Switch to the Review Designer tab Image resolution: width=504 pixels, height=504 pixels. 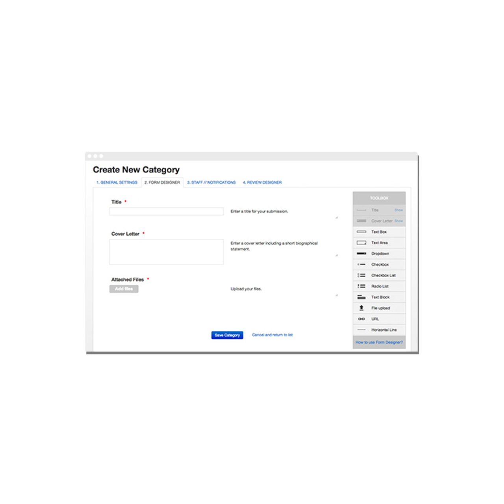(262, 182)
